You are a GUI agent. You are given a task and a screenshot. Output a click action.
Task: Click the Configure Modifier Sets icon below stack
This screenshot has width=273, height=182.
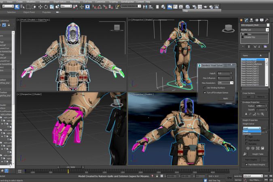pos(265,47)
